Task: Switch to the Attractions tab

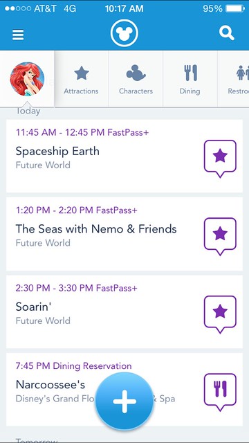Action: [81, 79]
